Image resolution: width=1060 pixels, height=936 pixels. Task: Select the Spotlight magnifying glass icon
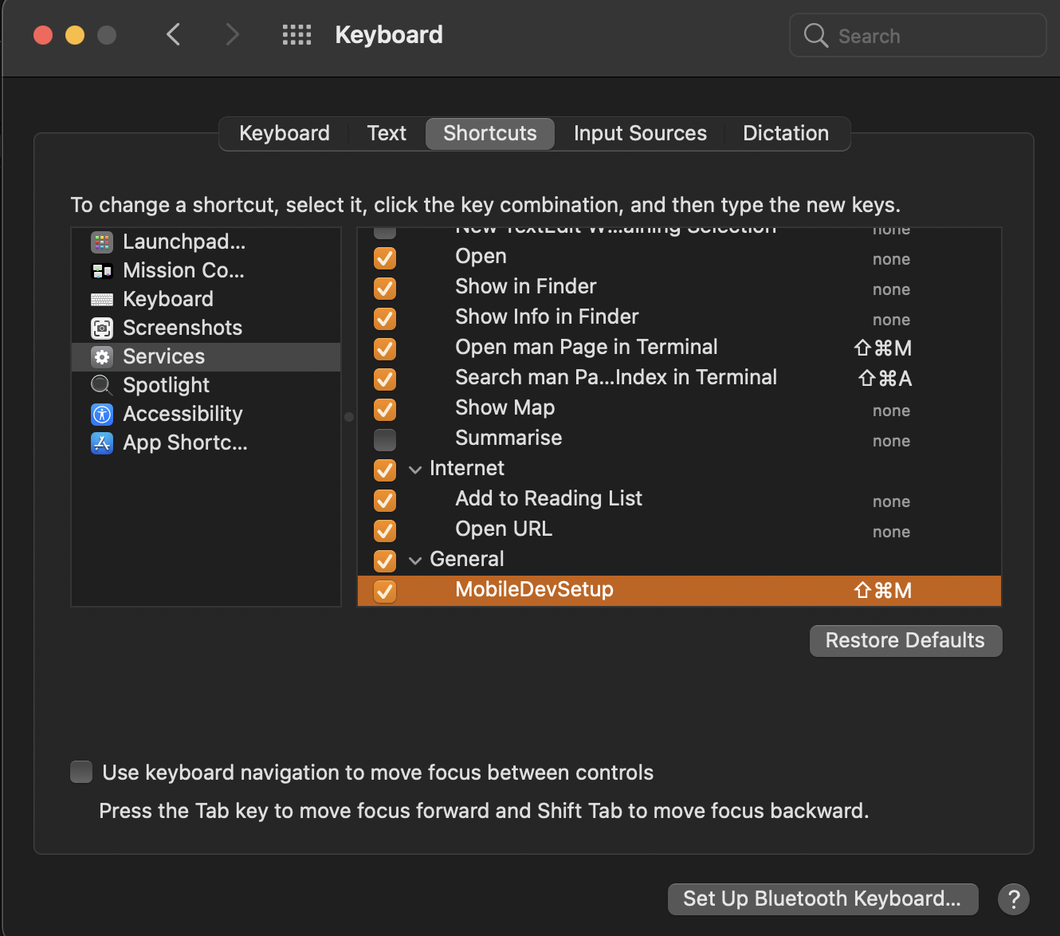click(x=101, y=385)
